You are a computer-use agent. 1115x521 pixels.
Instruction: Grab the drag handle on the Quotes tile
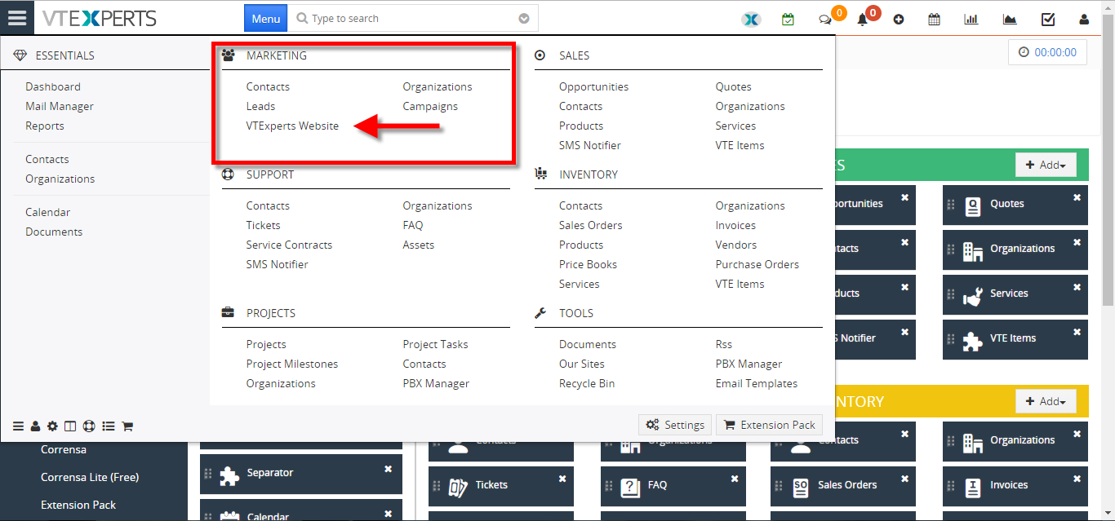coord(951,205)
